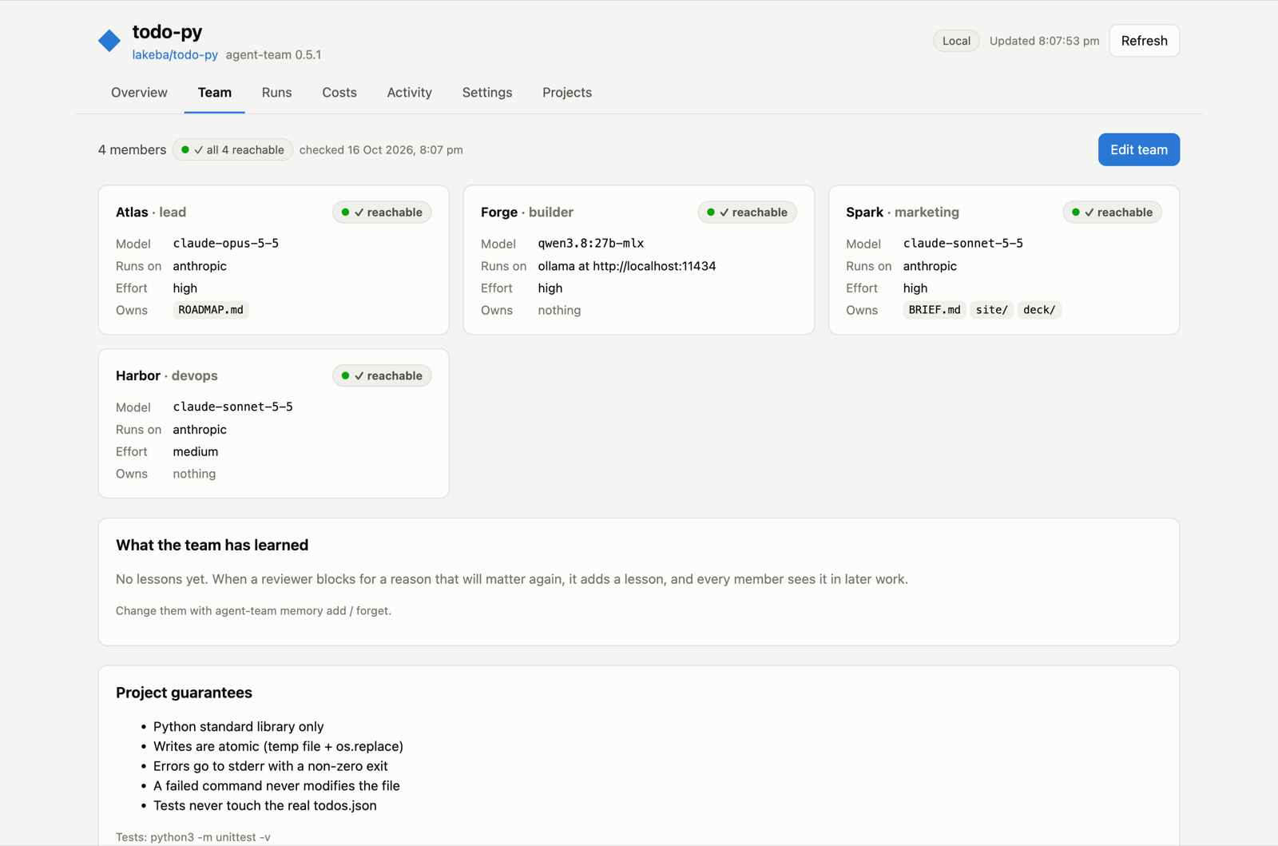Click the Python standard library only bullet
The image size is (1278, 846).
point(239,727)
